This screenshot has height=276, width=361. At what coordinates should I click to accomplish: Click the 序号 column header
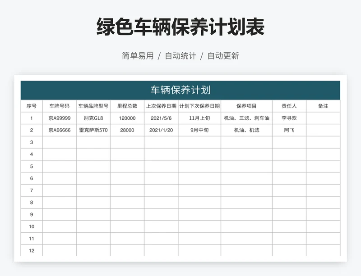[x=32, y=106]
